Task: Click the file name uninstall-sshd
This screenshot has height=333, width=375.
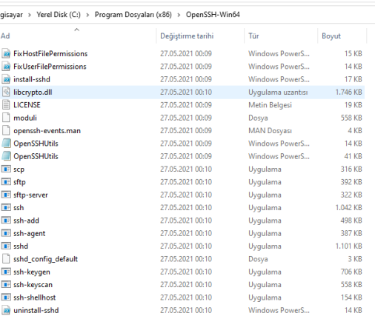Action: pyautogui.click(x=36, y=310)
